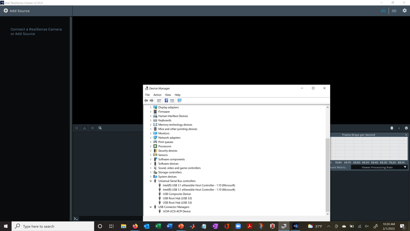Click Add Source in RealSense Viewer

17,11
